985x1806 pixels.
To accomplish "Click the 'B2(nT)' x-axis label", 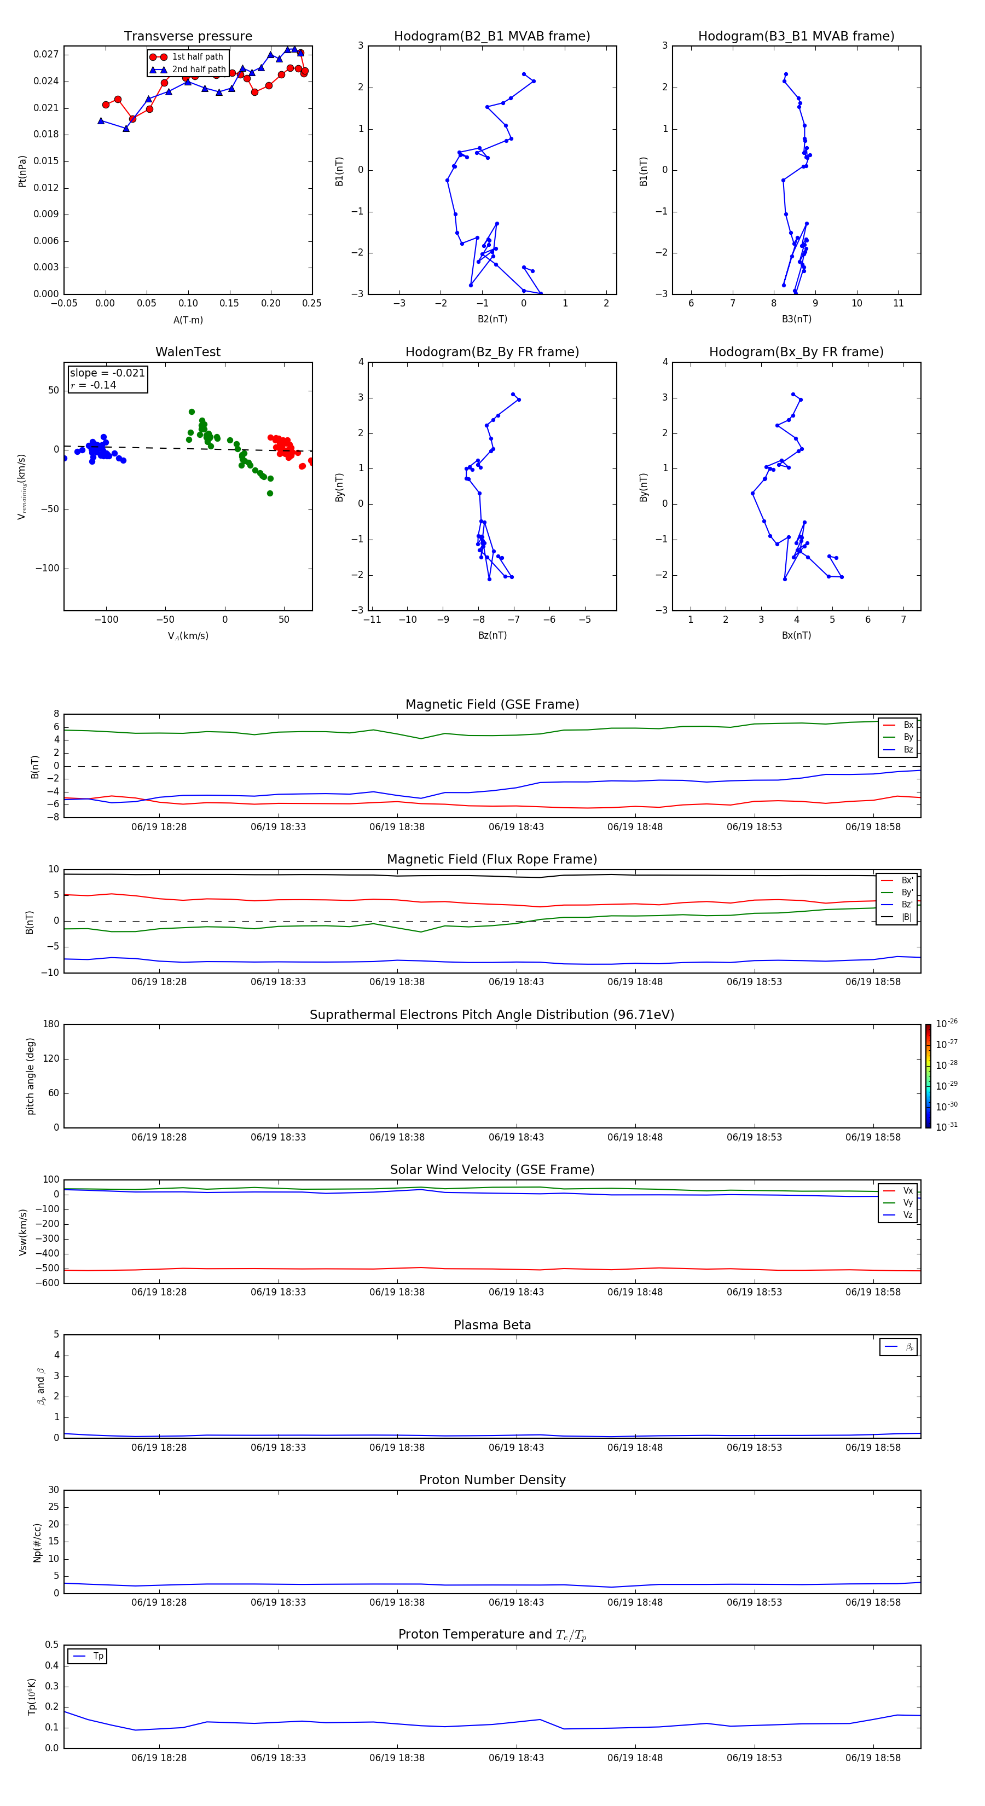I will (492, 319).
